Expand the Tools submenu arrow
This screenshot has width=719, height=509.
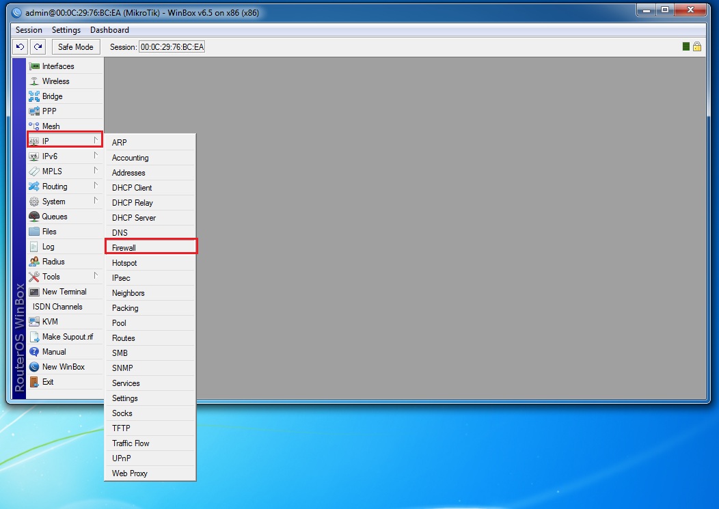click(96, 276)
